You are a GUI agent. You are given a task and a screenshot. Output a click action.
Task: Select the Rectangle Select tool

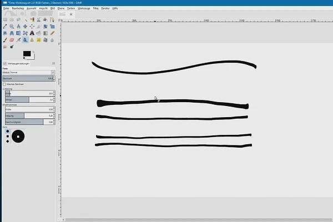click(x=5, y=19)
